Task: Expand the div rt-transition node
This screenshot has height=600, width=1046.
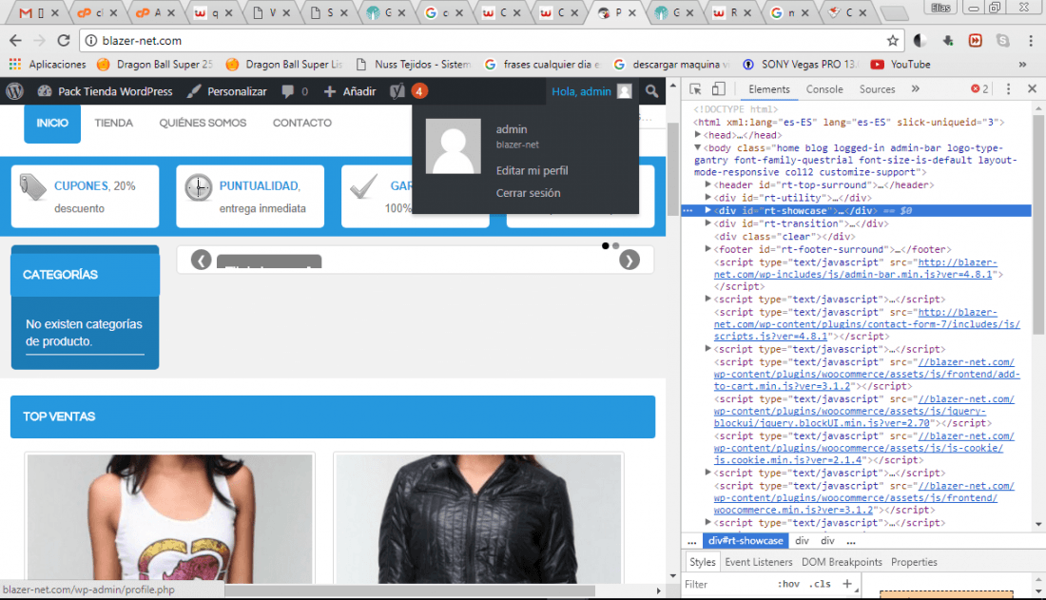Action: (708, 223)
